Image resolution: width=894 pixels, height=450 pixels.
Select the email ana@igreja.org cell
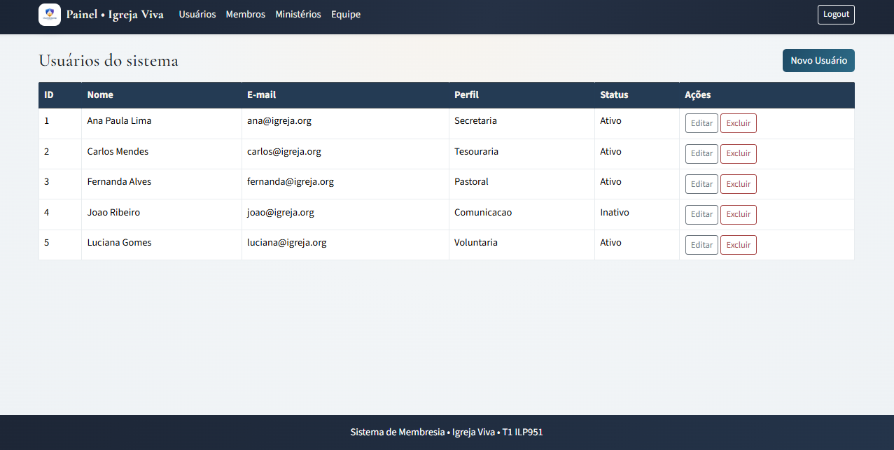[x=279, y=121]
